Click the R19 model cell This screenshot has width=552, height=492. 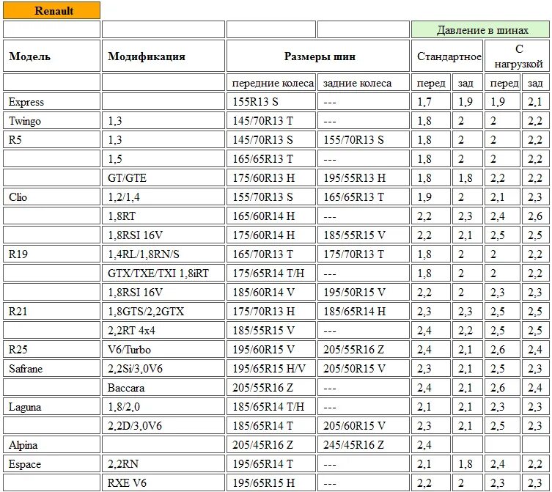point(52,254)
